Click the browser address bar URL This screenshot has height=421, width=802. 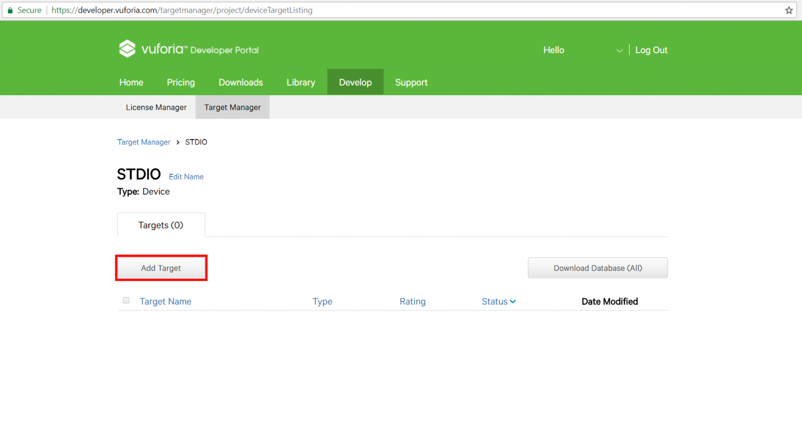[x=182, y=10]
